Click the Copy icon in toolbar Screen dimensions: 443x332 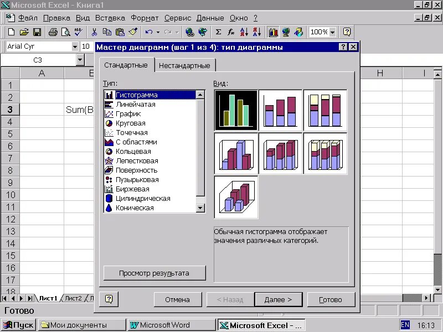pos(107,32)
